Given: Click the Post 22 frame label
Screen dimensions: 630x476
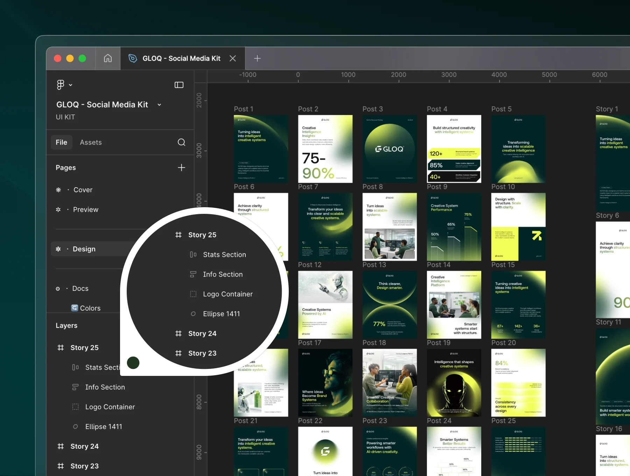Looking at the screenshot, I should [x=310, y=421].
